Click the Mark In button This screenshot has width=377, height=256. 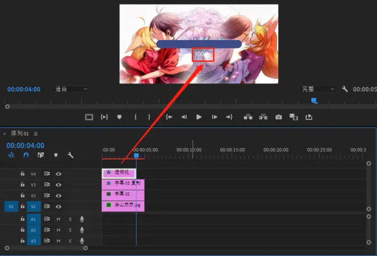[135, 117]
